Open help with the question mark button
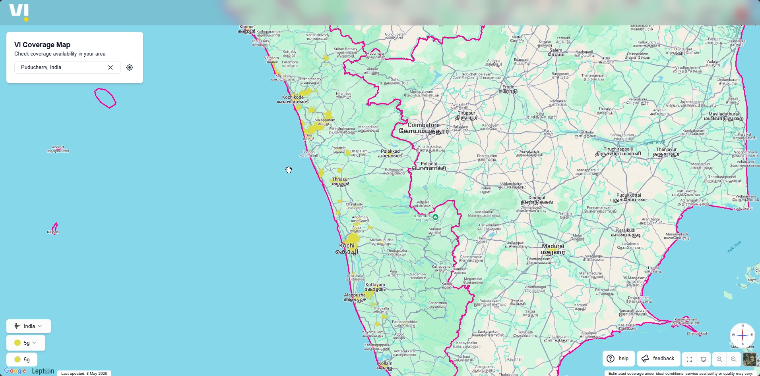Screen dimensions: 760x376 coord(618,359)
